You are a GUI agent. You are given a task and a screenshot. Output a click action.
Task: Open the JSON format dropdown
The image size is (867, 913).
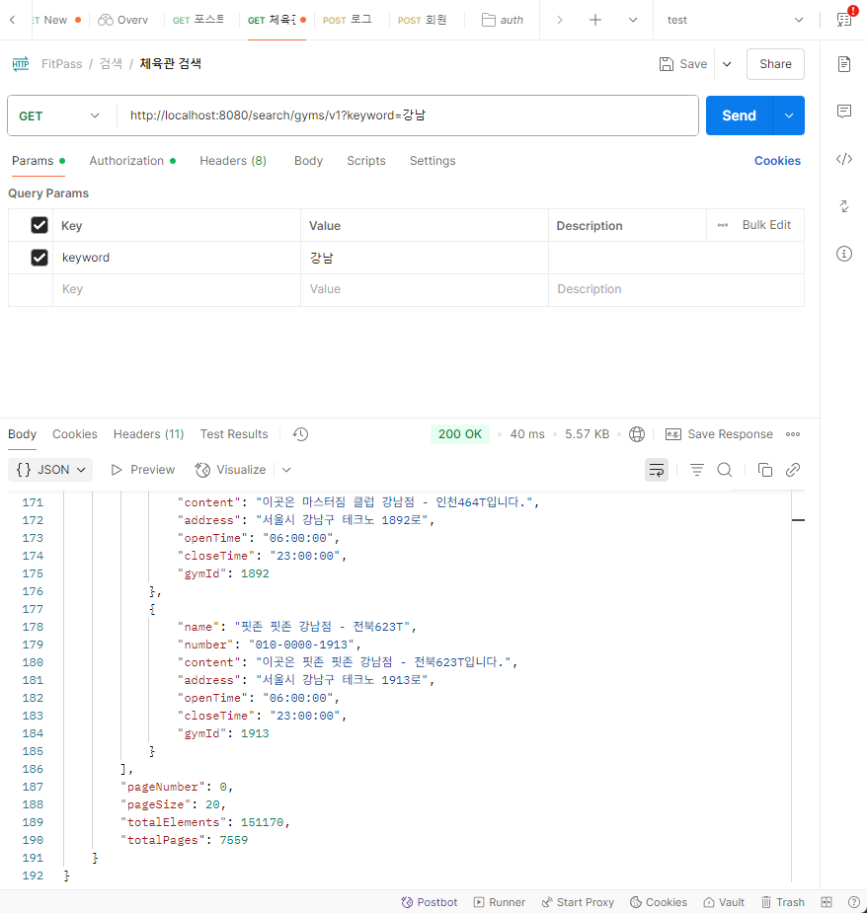point(50,470)
